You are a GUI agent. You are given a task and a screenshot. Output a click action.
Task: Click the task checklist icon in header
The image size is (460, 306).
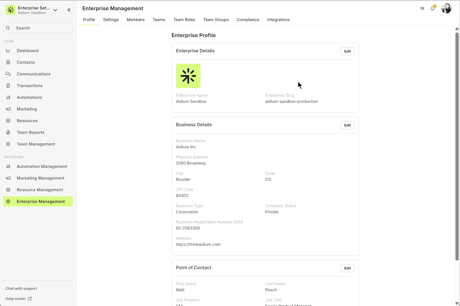point(422,8)
